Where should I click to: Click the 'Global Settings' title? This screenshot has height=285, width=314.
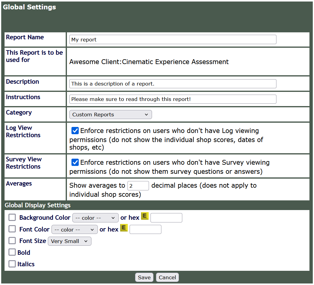tap(29, 7)
